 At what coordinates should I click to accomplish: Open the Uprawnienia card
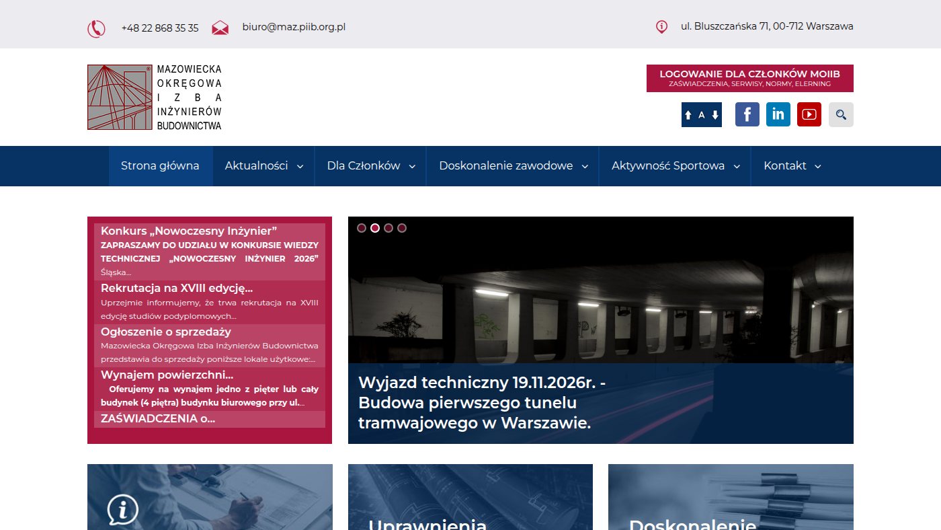point(470,497)
